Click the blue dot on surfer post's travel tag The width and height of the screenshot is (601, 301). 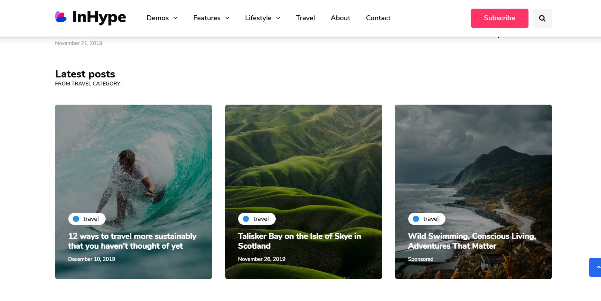point(76,219)
